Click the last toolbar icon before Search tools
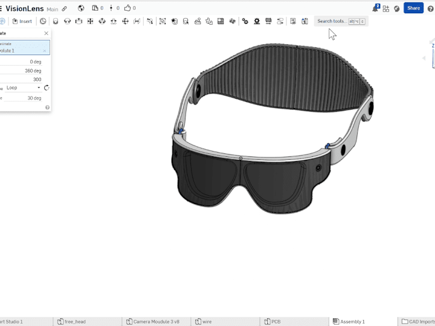Image resolution: width=435 pixels, height=326 pixels. click(x=304, y=21)
